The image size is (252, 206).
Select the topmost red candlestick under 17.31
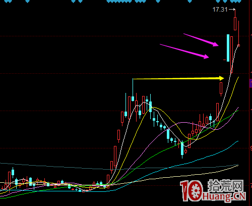pyautogui.click(x=235, y=24)
